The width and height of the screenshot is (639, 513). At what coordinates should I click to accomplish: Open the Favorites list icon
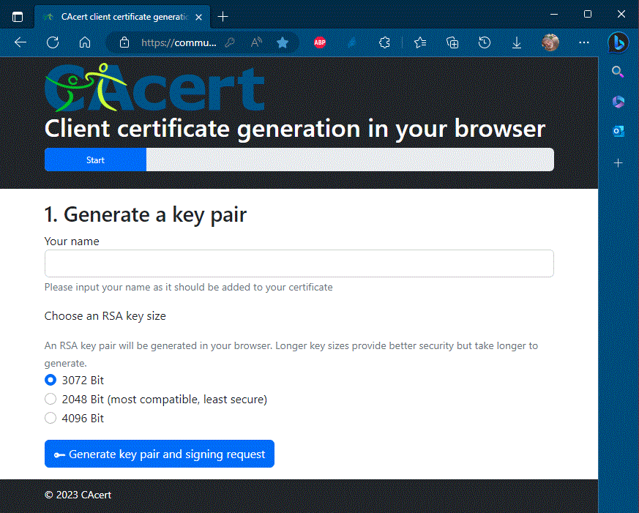[x=419, y=42]
